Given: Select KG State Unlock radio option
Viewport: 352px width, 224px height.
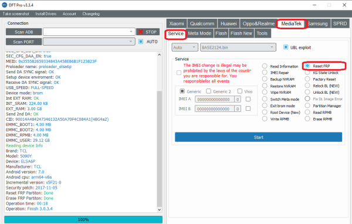Looking at the screenshot, I should click(x=307, y=73).
